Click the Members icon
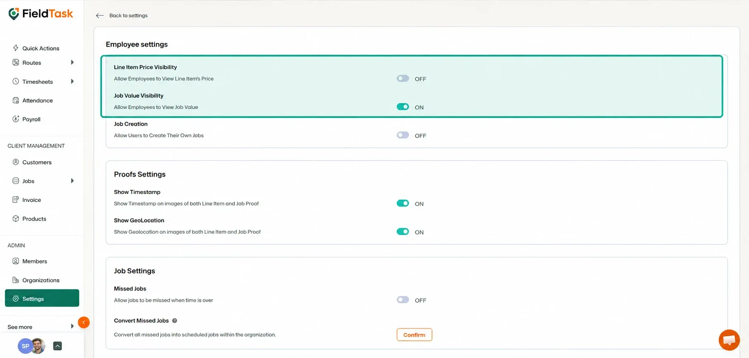The height and width of the screenshot is (358, 749). coord(16,261)
